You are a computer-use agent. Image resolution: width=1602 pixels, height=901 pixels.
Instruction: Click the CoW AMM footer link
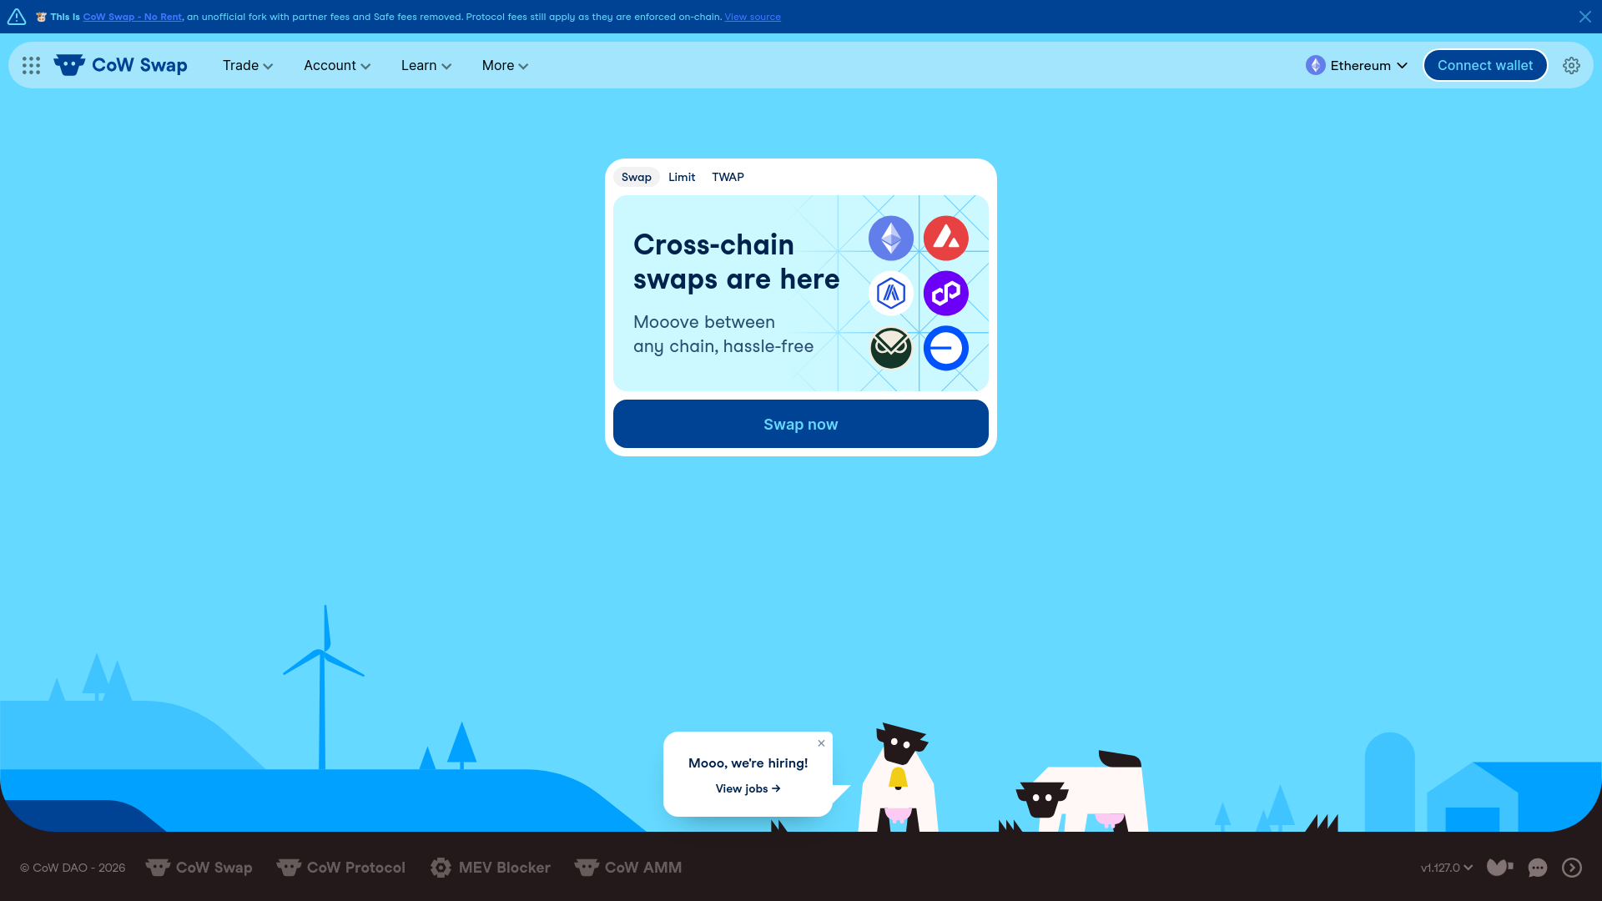[x=628, y=868]
